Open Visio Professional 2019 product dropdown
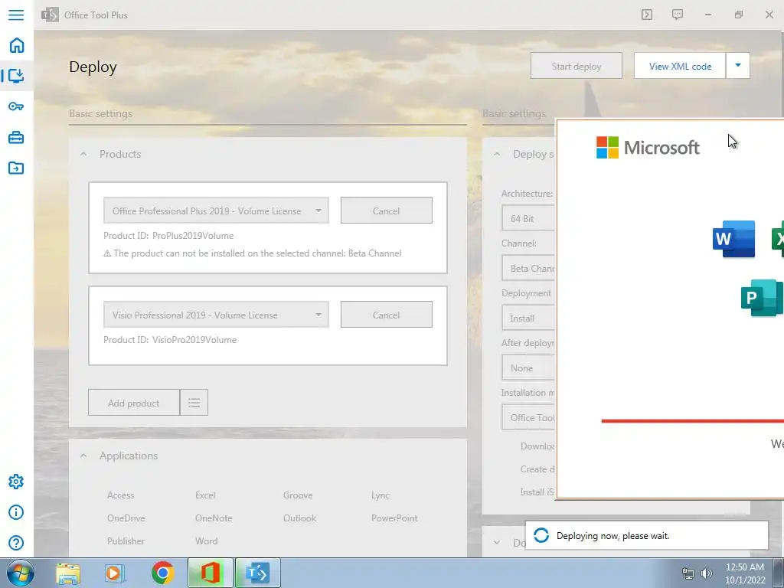Screen dimensions: 784x588 point(216,315)
